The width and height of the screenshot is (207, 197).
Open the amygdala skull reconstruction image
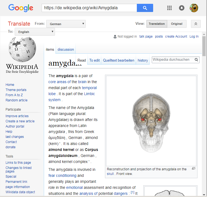click(x=151, y=121)
